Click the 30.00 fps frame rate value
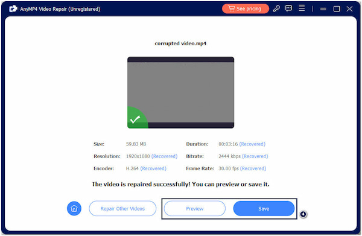Image resolution: width=362 pixels, height=236 pixels. coord(229,168)
